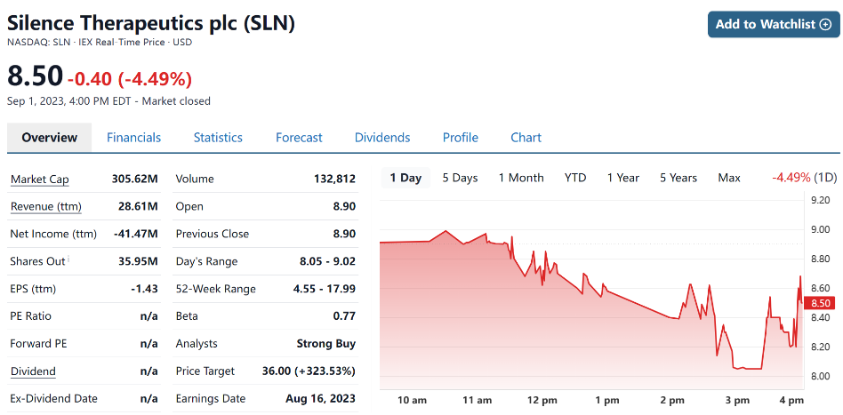Click the Add to Watchlist button
Viewport: 843px width, 415px height.
[773, 24]
